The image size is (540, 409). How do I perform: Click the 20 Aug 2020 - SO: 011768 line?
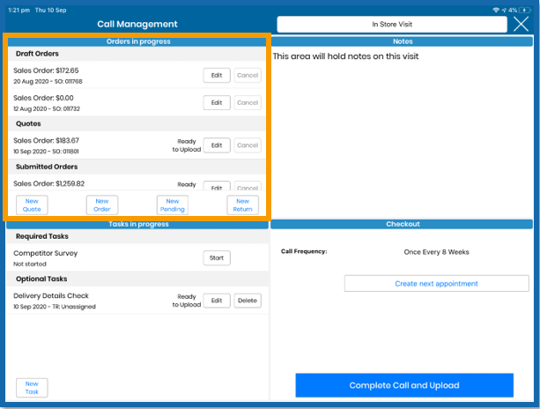[x=48, y=81]
